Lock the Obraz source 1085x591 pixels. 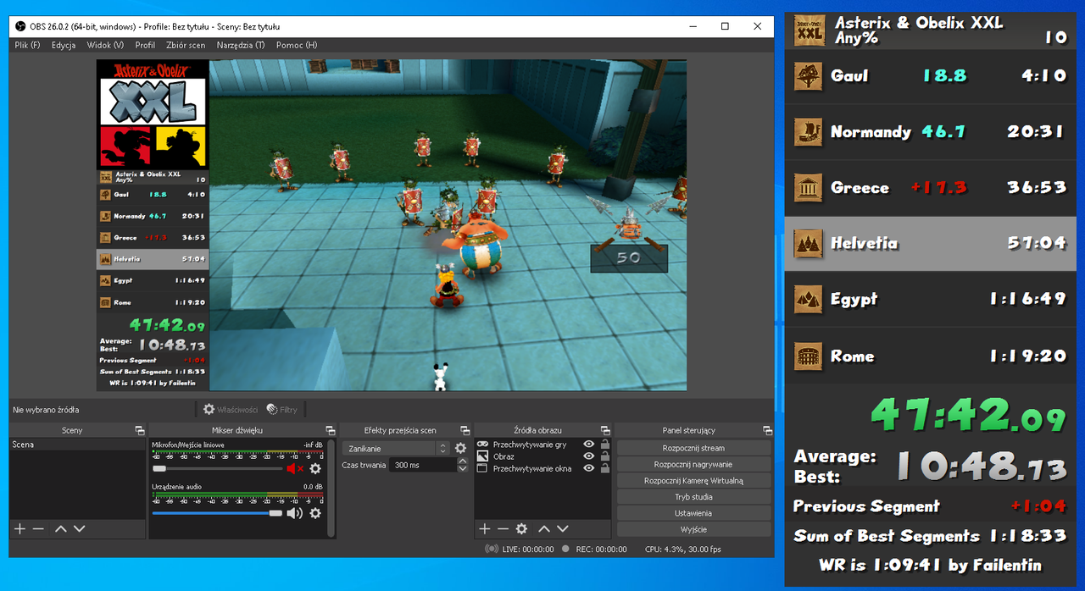(604, 456)
